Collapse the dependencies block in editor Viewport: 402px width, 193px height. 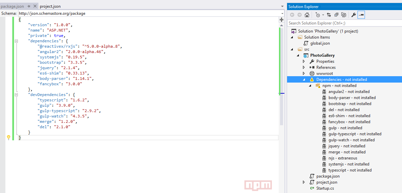click(x=16, y=41)
